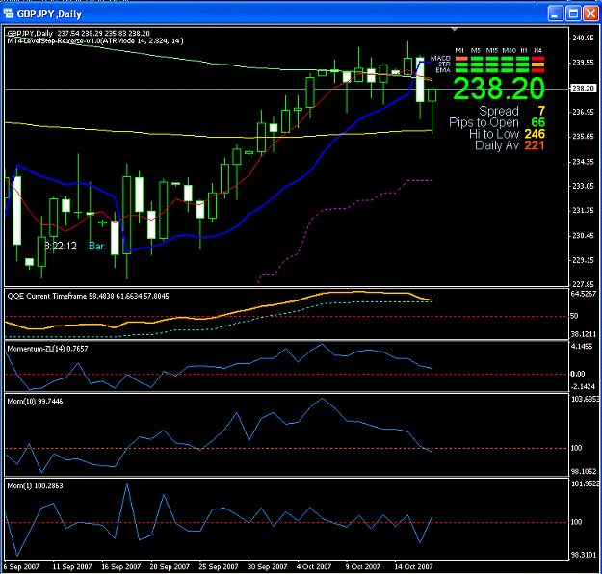602x574 pixels.
Task: Click the Momentum-ZL(14) indicator label
Action: 47,349
